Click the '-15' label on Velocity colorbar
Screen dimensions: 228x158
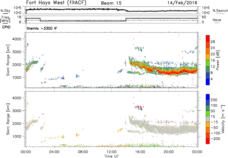[214, 122]
